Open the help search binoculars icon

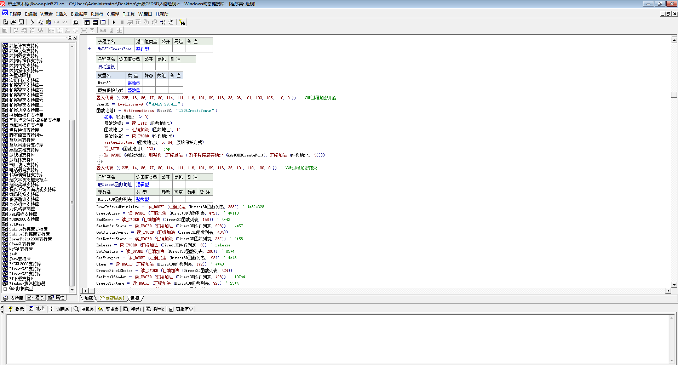182,22
